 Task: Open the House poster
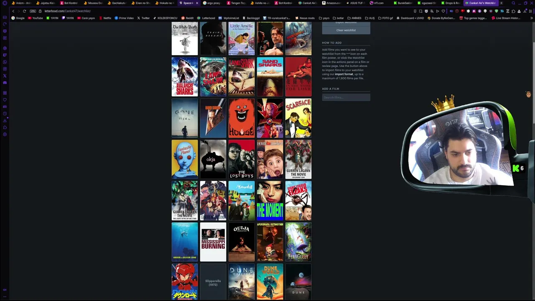(x=242, y=118)
